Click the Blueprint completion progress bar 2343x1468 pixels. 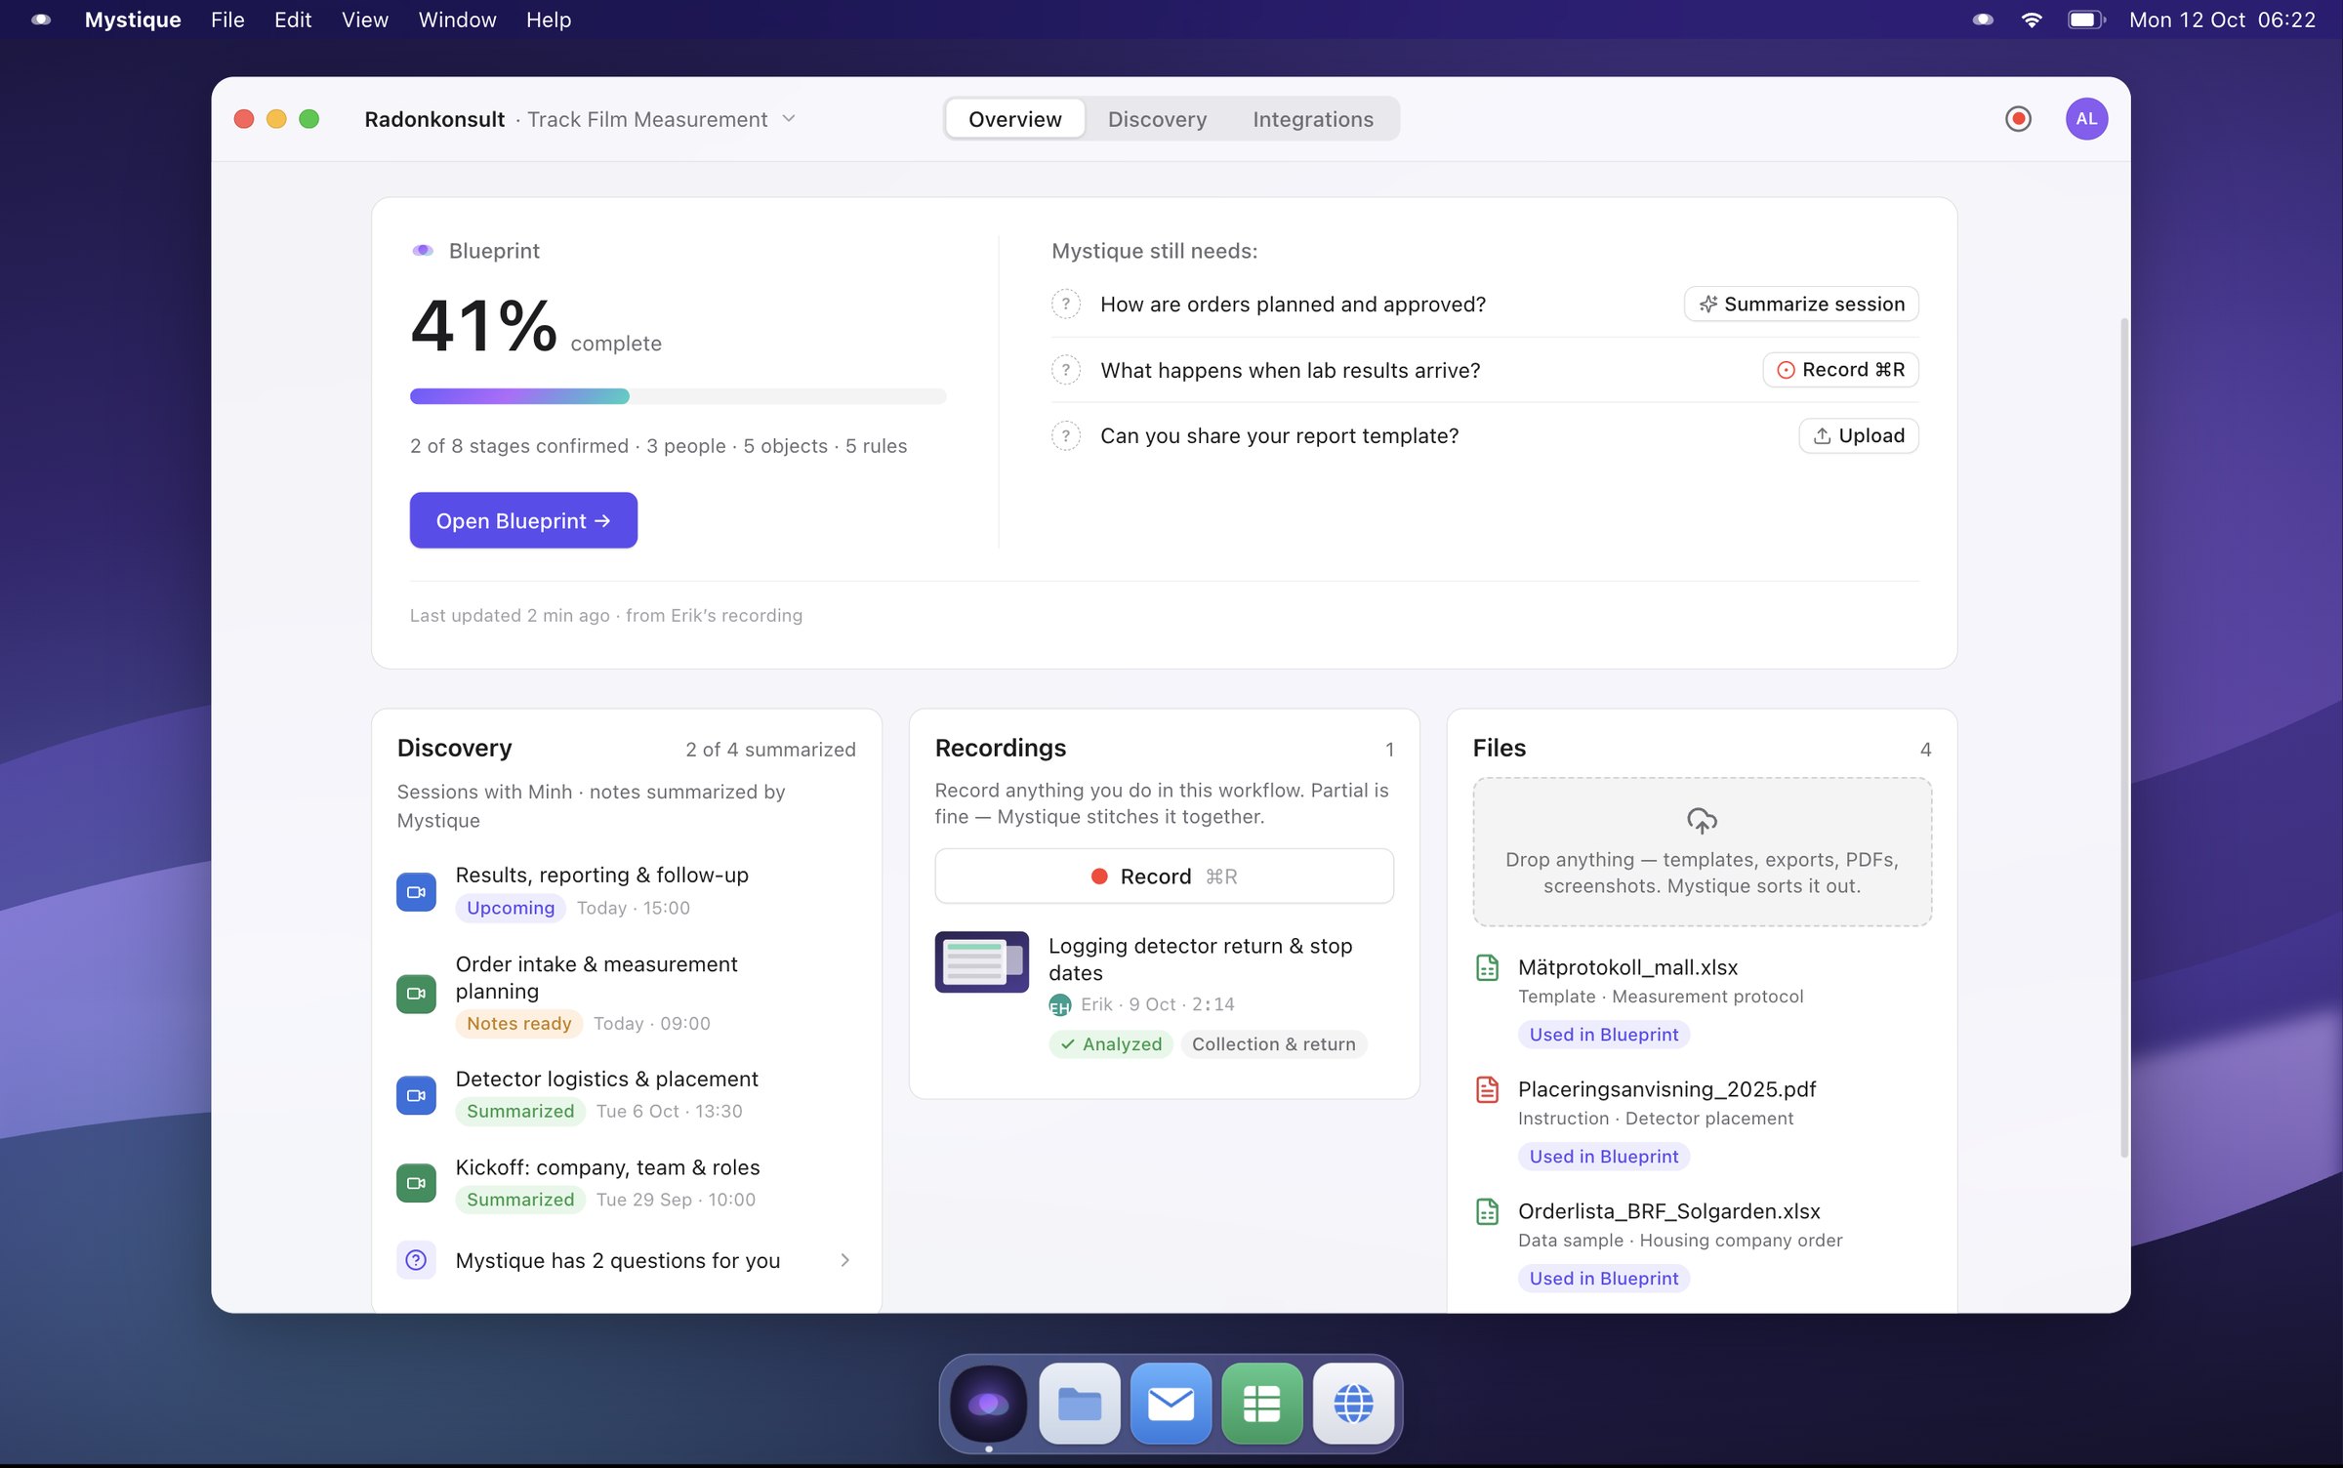point(678,396)
